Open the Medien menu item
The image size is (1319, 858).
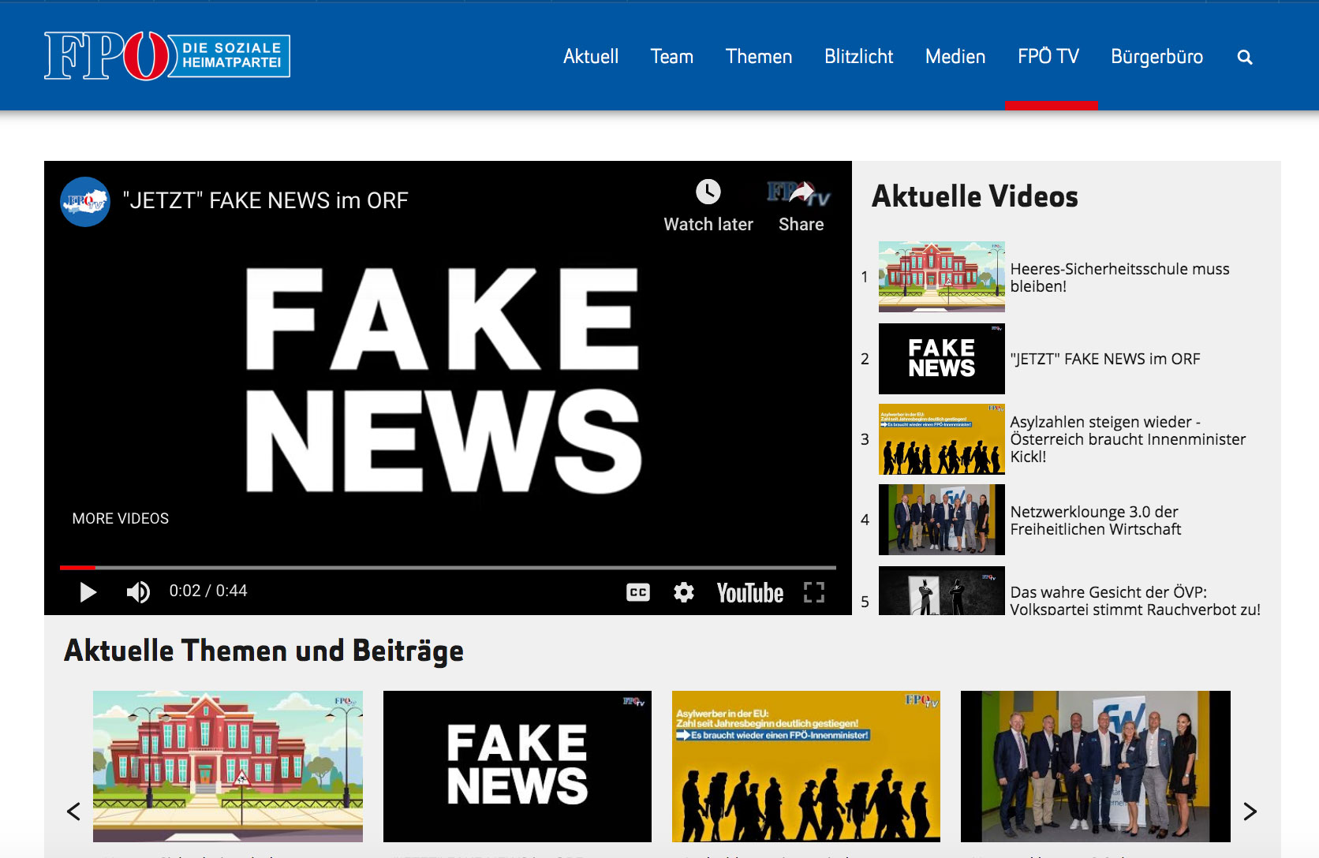(x=955, y=57)
